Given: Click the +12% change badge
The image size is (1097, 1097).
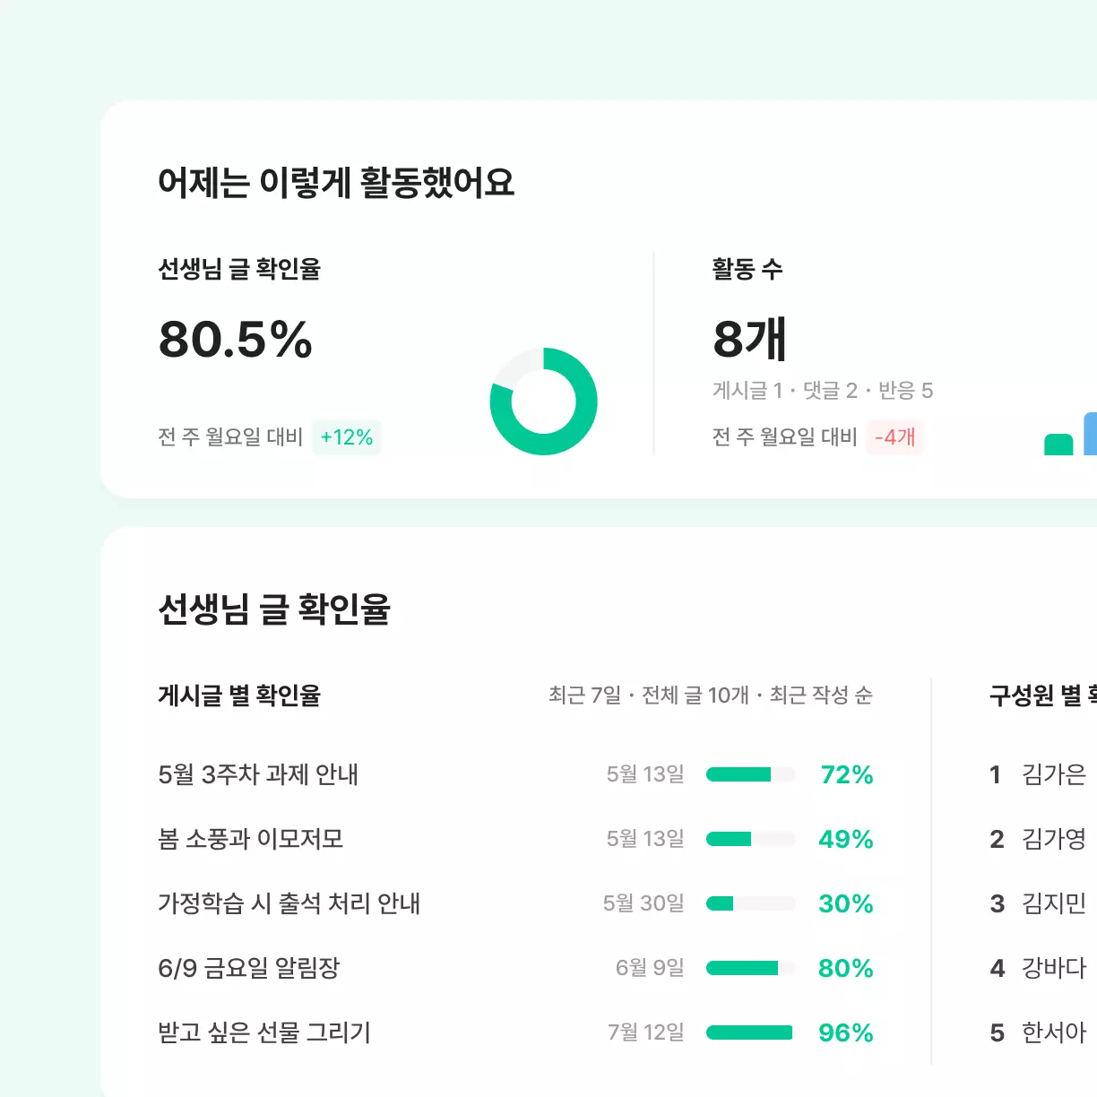Looking at the screenshot, I should 347,437.
